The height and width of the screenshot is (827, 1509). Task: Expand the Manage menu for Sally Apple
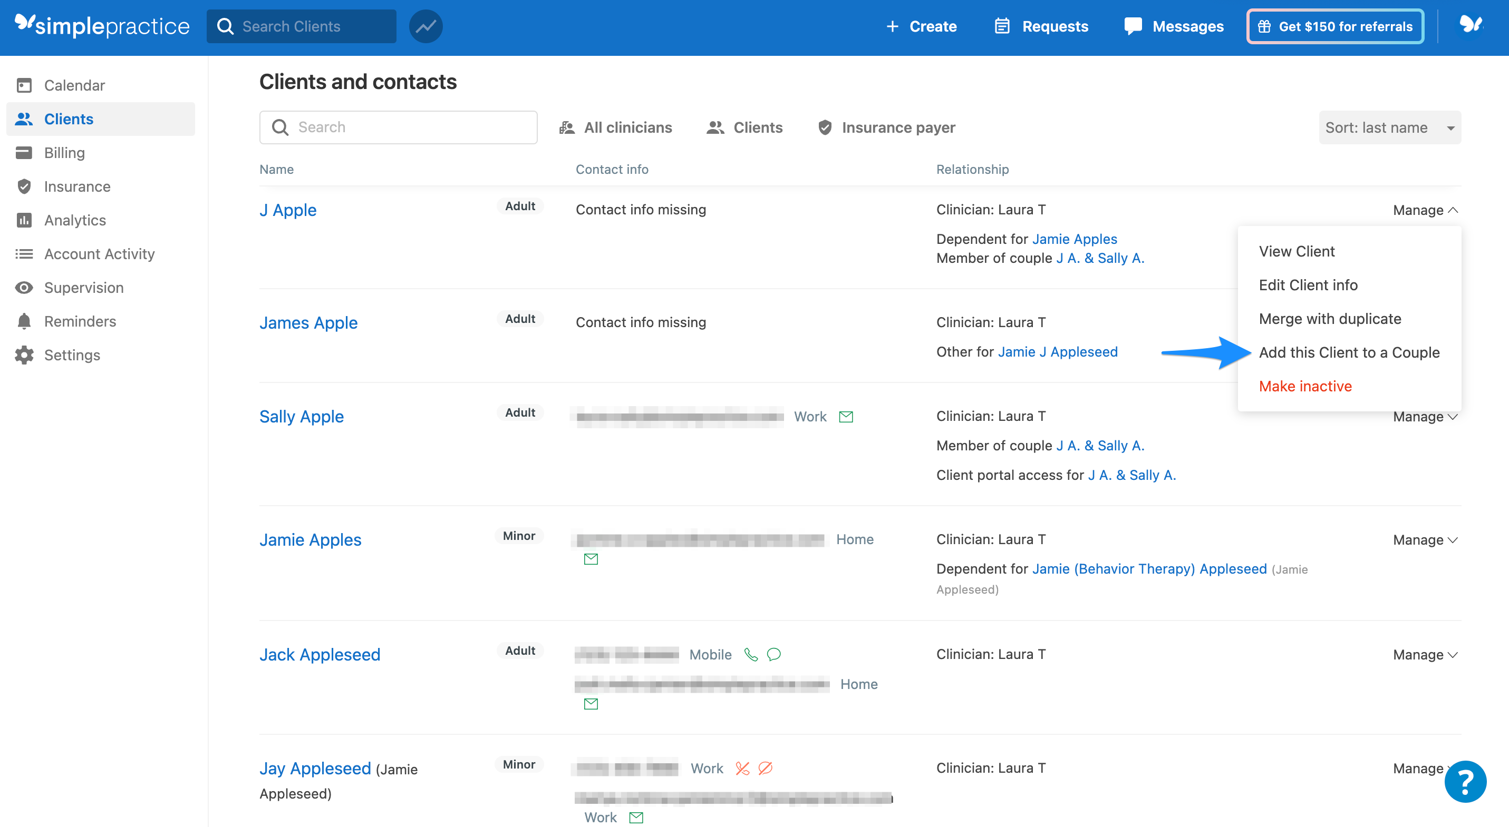(x=1425, y=416)
